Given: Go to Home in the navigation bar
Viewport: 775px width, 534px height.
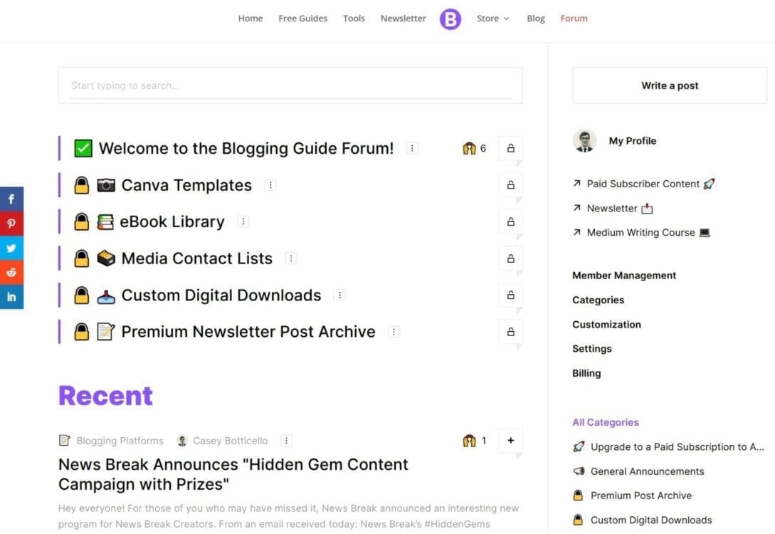Looking at the screenshot, I should (251, 19).
